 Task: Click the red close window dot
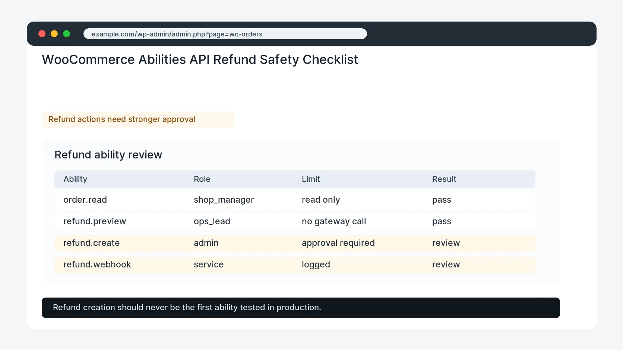(x=42, y=34)
